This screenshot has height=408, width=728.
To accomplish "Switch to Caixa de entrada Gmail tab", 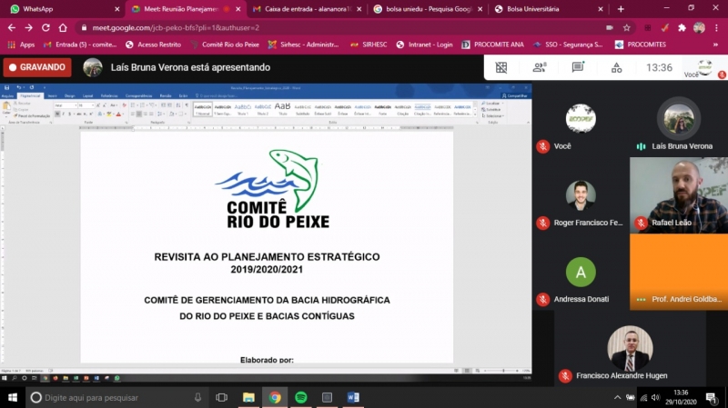I will (308, 9).
